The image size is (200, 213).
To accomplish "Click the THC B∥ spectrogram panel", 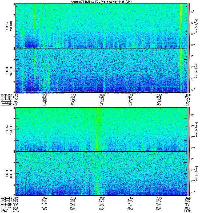I will [101, 174].
